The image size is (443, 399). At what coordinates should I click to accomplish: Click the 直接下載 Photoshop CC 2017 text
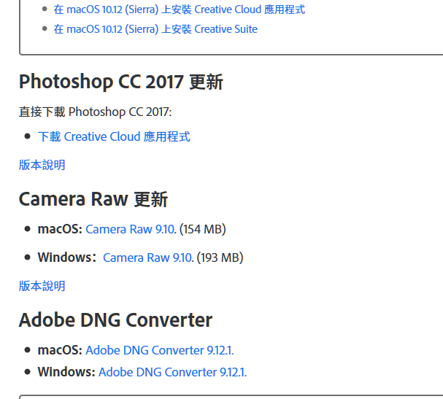pyautogui.click(x=95, y=112)
